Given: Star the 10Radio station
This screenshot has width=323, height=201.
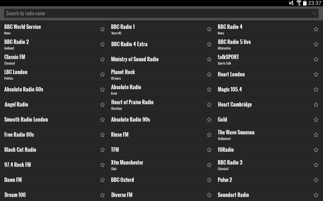Looking at the screenshot, I should [316, 150].
